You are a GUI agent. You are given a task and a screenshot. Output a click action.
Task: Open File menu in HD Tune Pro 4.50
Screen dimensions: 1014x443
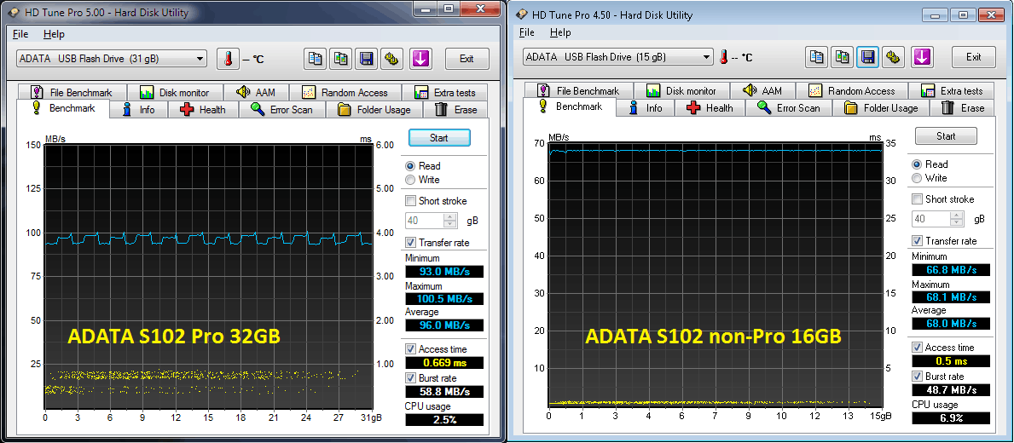(527, 32)
